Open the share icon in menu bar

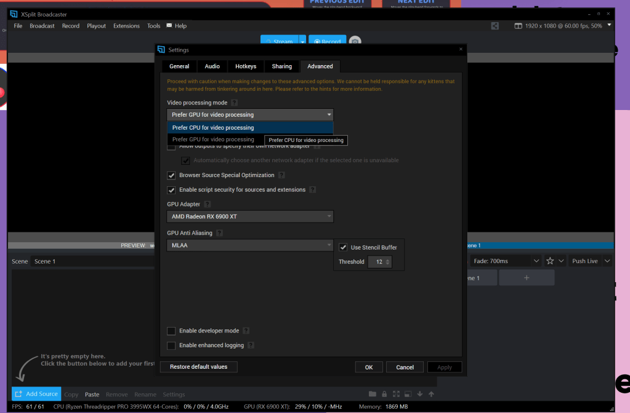point(495,26)
